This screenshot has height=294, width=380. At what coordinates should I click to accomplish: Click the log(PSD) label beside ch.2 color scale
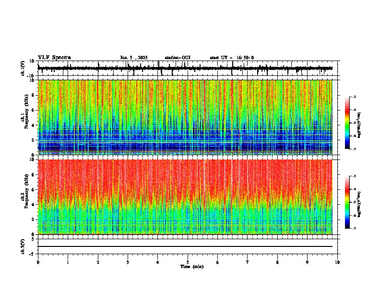click(359, 204)
